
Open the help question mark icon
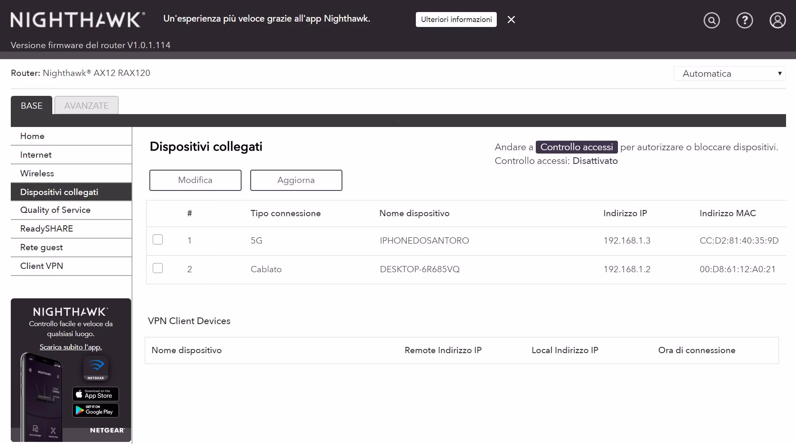745,20
